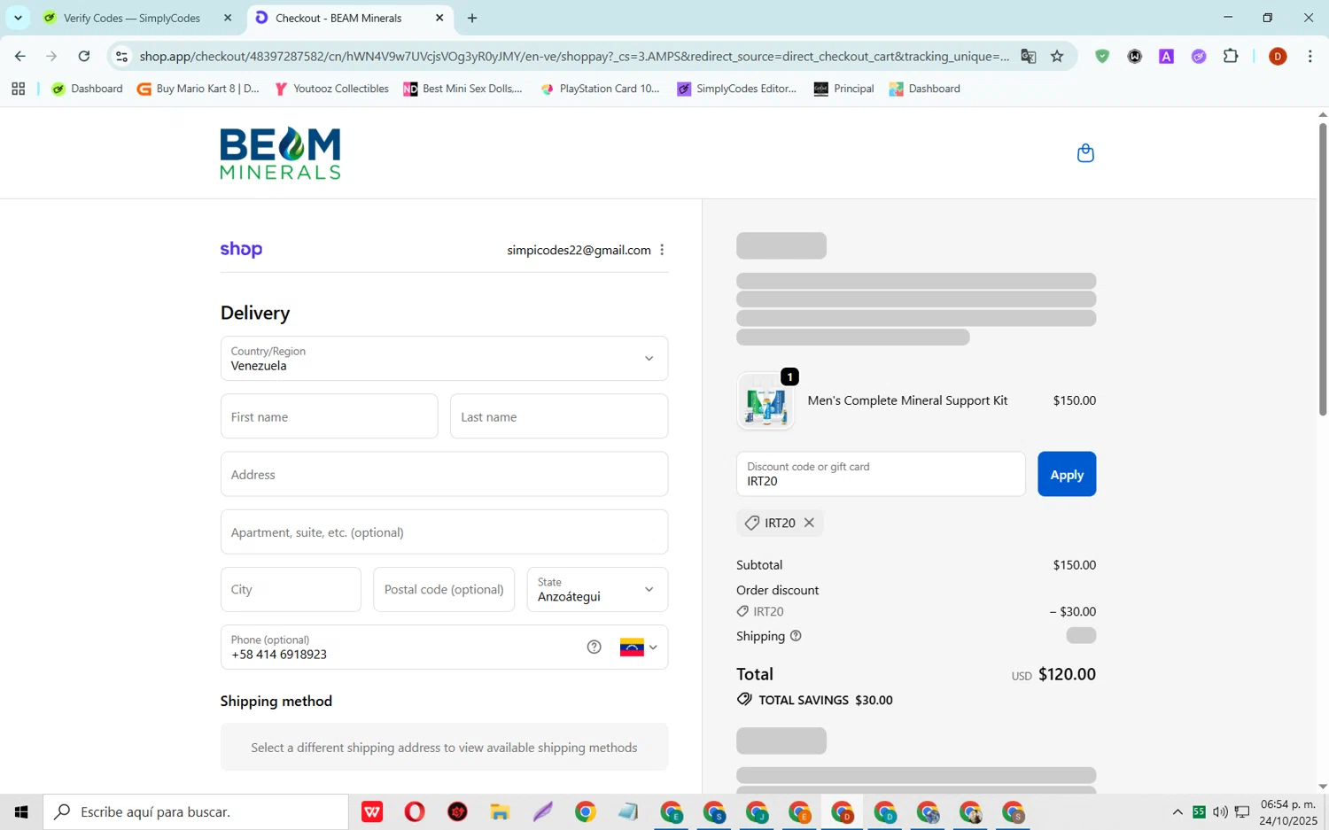The width and height of the screenshot is (1329, 830).
Task: Open the round black W extension
Action: [x=1135, y=56]
